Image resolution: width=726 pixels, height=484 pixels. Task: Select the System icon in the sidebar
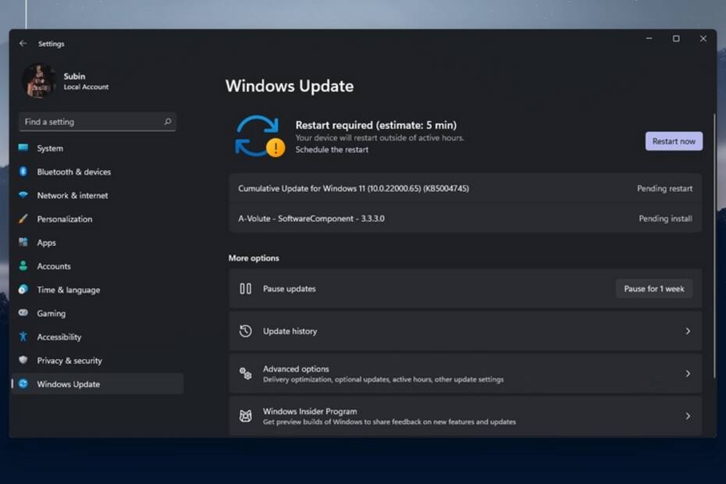[23, 148]
